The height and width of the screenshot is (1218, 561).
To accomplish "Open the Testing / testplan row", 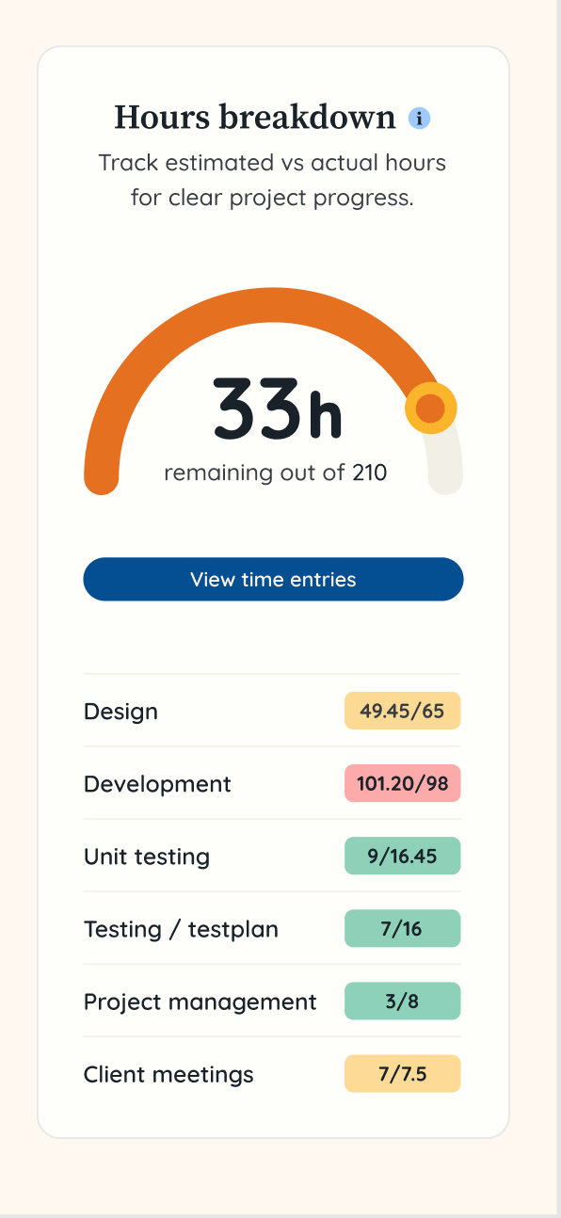I will point(272,929).
